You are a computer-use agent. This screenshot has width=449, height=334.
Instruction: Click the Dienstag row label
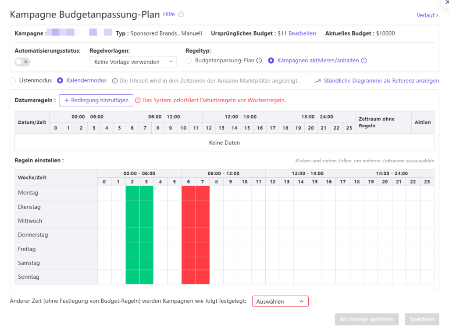click(x=29, y=207)
